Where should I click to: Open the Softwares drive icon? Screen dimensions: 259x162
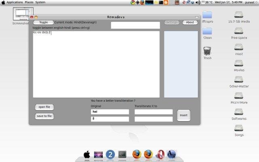(x=239, y=114)
